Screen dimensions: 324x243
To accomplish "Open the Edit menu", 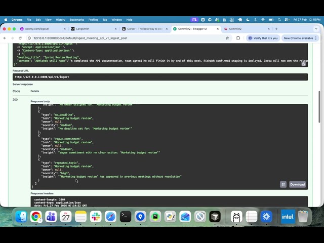I will click(38, 20).
